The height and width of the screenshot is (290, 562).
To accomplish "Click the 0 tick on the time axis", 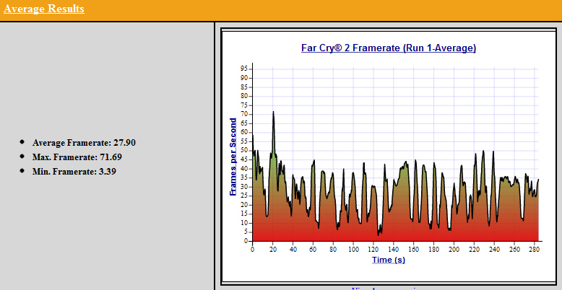I will pyautogui.click(x=252, y=250).
